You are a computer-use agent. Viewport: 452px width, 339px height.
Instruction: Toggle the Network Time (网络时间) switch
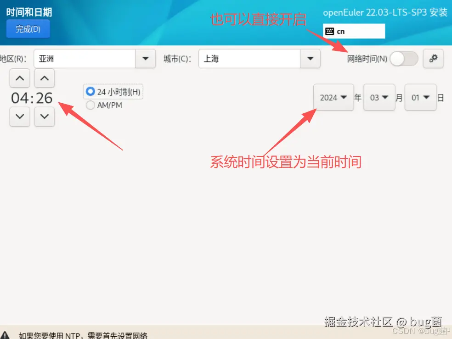[x=404, y=59]
